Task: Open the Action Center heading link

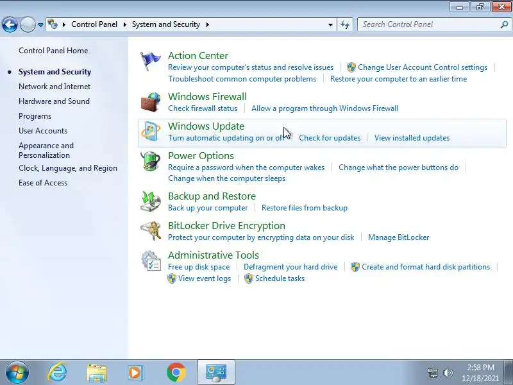Action: (198, 56)
